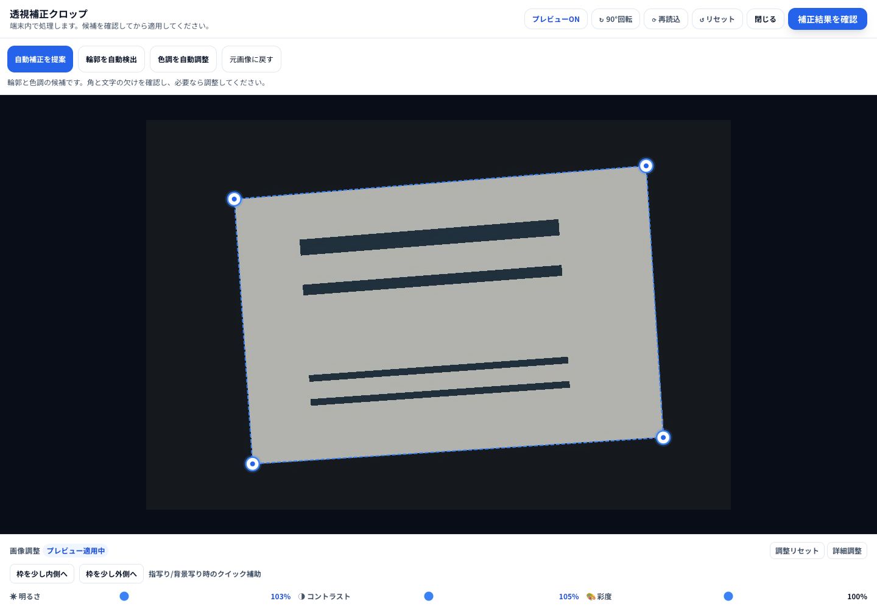Viewport: 877px width, 609px height.
Task: Click the 指写り/背景写り時のクイック補助 hint text
Action: (205, 574)
